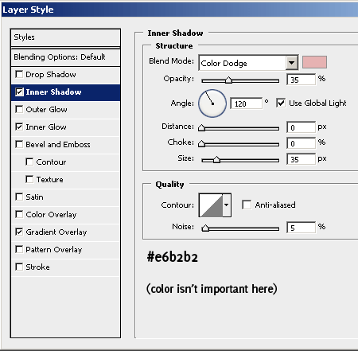
Task: Enable the Satin checkbox
Action: [x=19, y=197]
